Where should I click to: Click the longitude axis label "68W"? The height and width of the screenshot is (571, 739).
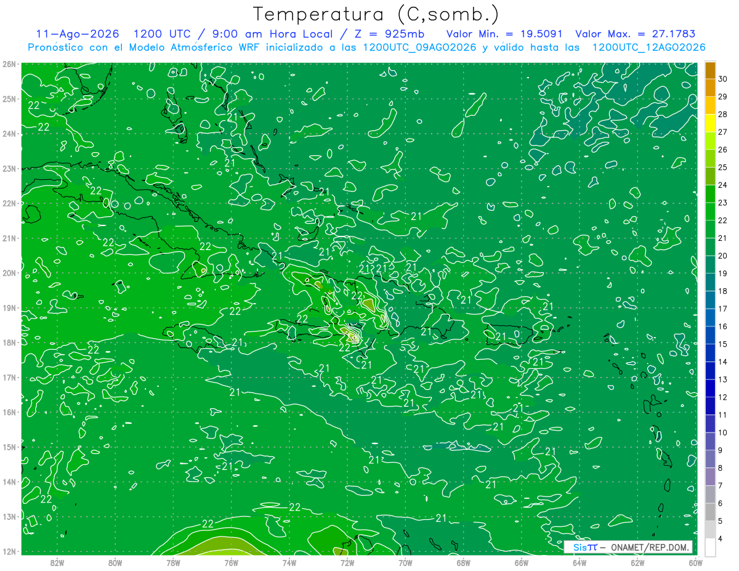click(x=463, y=562)
